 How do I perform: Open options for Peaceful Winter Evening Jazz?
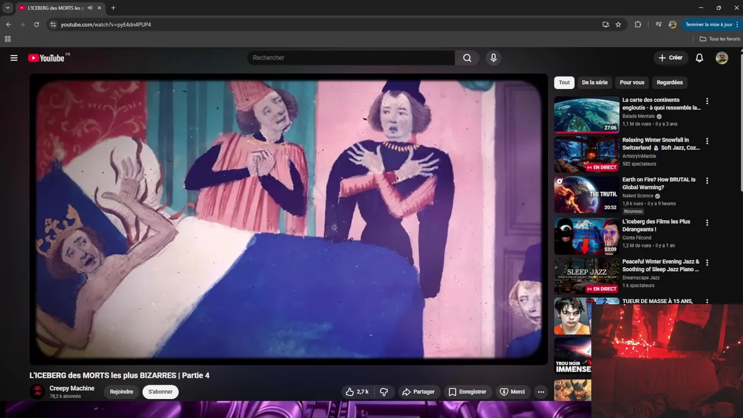click(x=707, y=262)
